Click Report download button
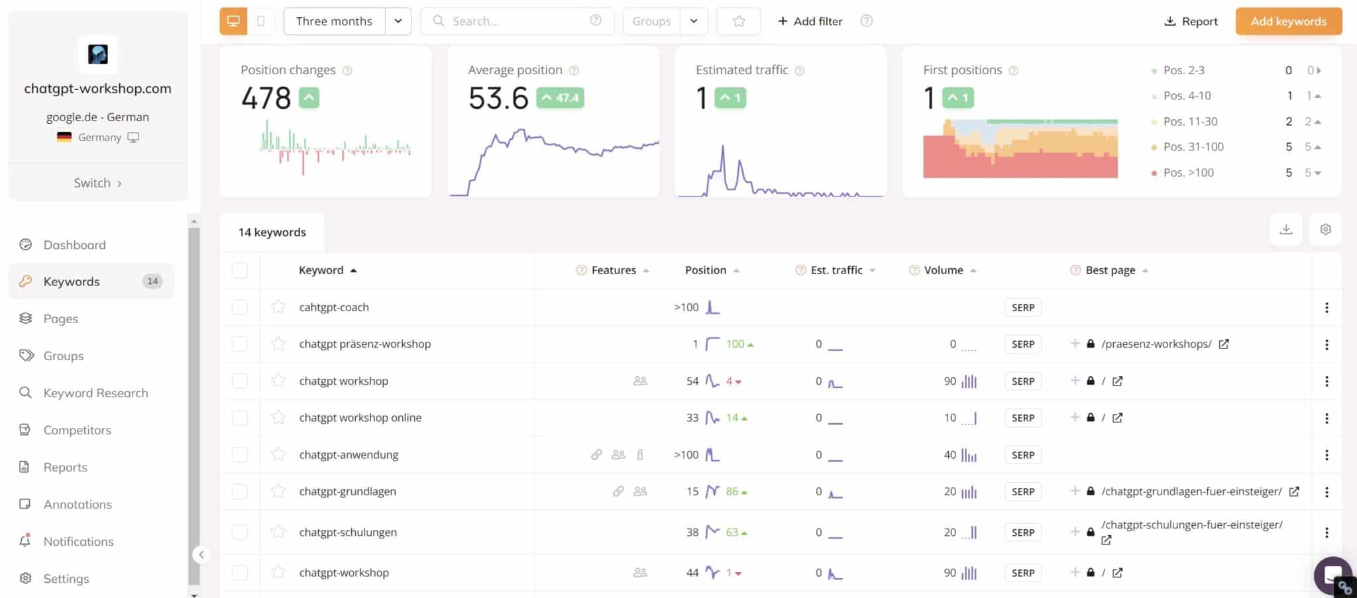The width and height of the screenshot is (1357, 598). pyautogui.click(x=1191, y=21)
